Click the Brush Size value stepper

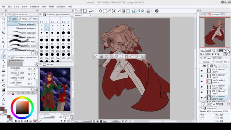(x=32, y=69)
